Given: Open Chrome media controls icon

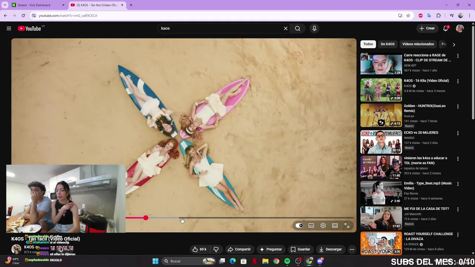Looking at the screenshot, I should coord(451,16).
